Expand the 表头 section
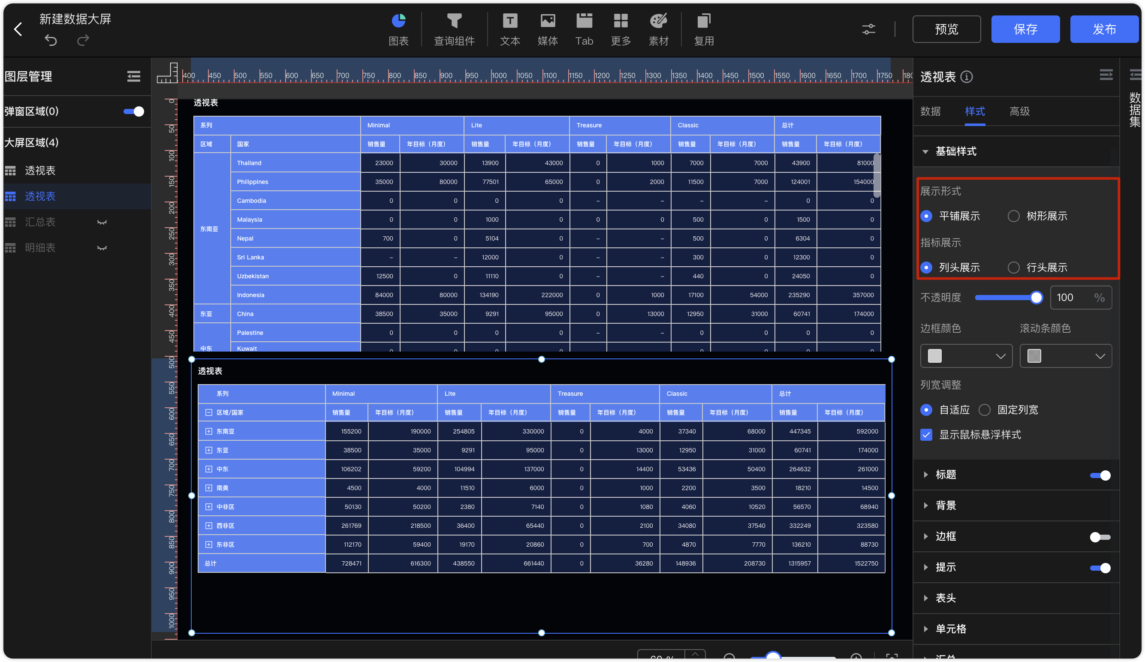The image size is (1145, 662). pyautogui.click(x=925, y=599)
